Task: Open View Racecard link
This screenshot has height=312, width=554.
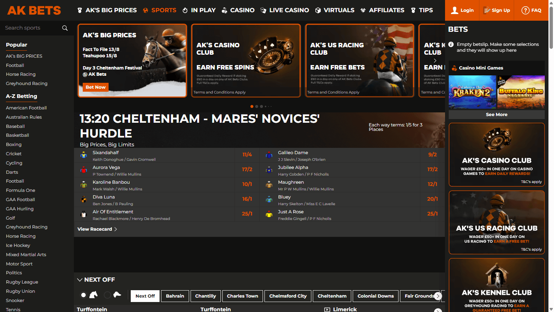Action: (95, 229)
